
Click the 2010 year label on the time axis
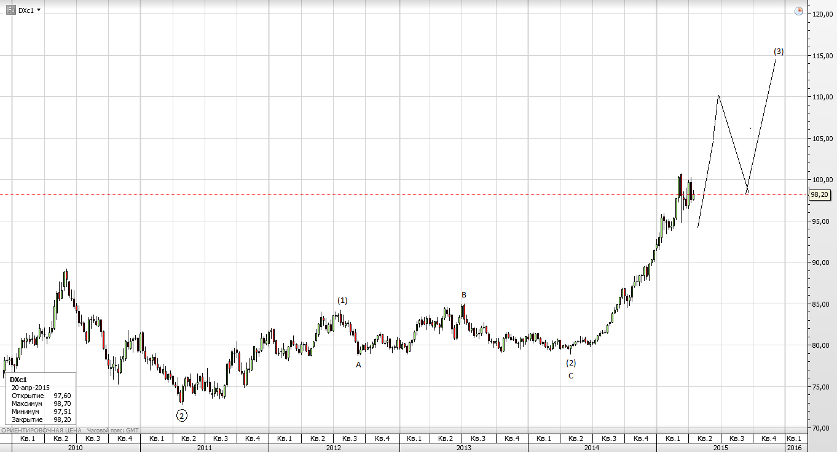point(76,448)
